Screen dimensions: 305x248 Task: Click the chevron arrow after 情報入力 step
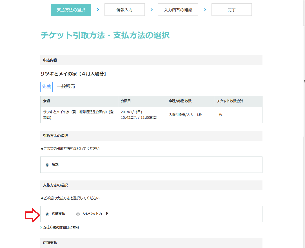152,10
